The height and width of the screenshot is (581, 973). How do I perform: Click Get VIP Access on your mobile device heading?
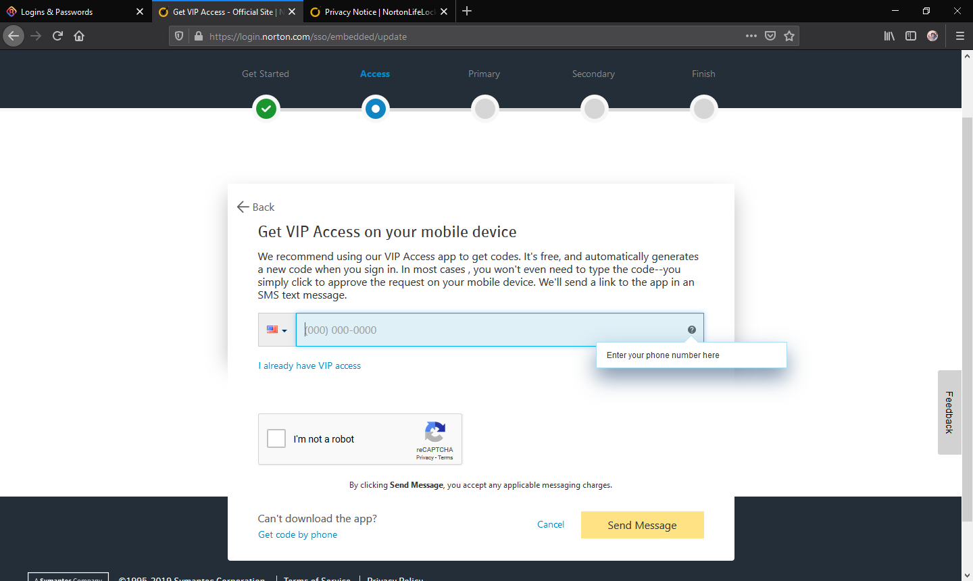click(x=387, y=232)
